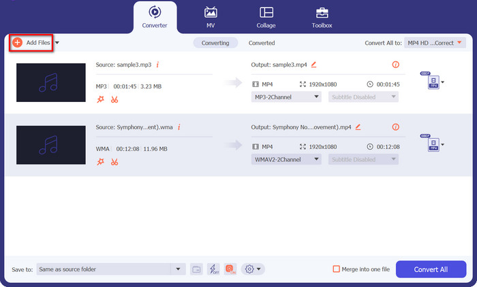
Task: Open the Collage tab
Action: click(x=266, y=17)
